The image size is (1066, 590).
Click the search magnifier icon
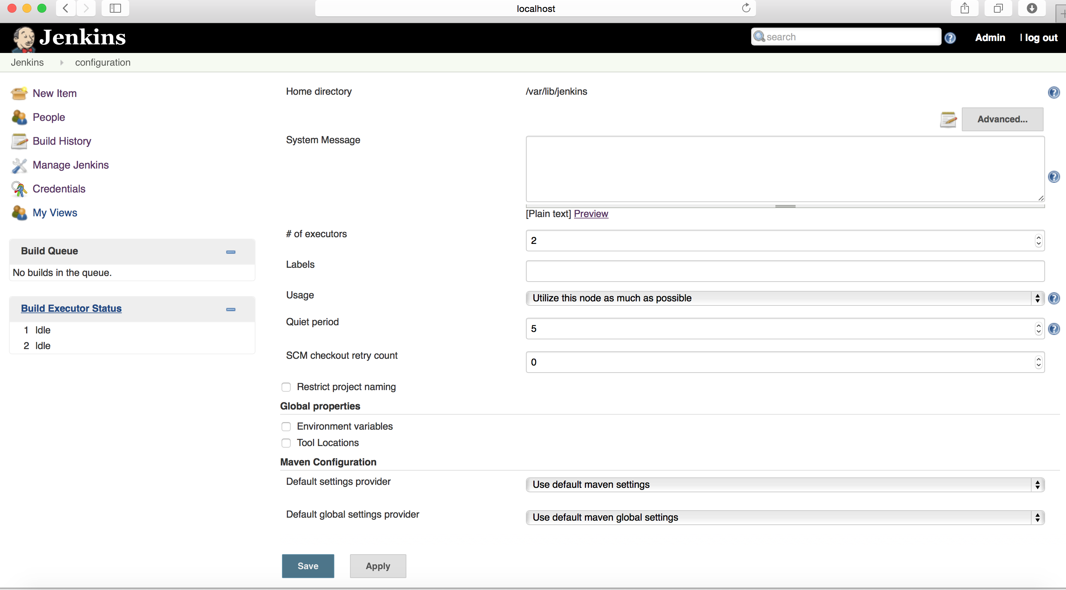759,36
